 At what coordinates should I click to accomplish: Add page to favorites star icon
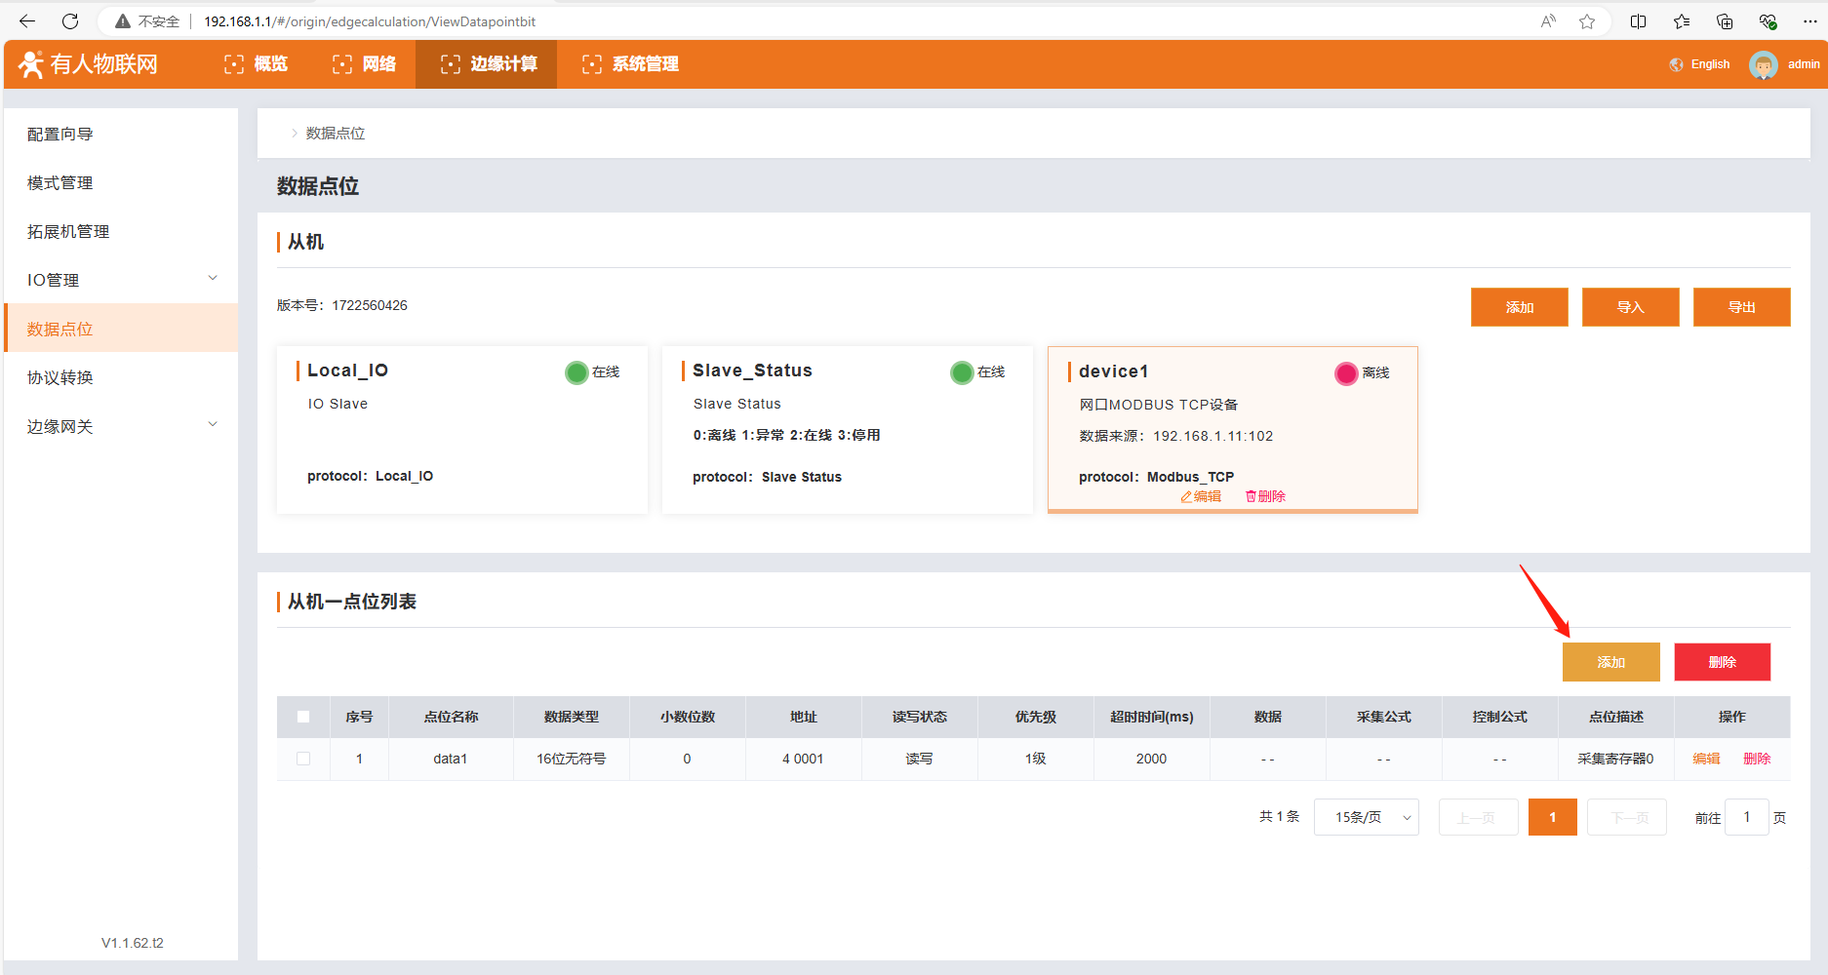tap(1587, 21)
